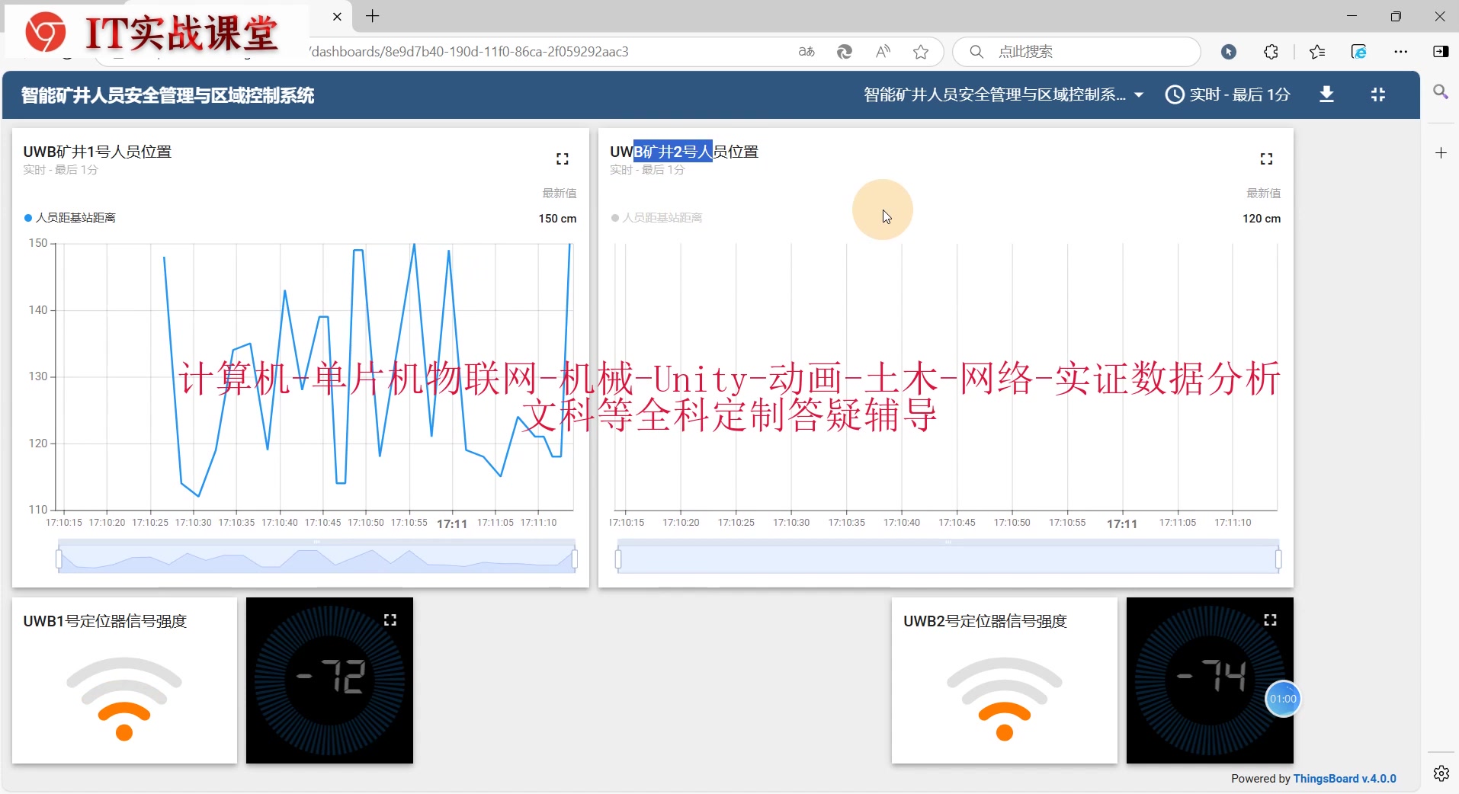1459x794 pixels.
Task: Click the UWB矿井1号人员位置 widget title
Action: coord(98,152)
